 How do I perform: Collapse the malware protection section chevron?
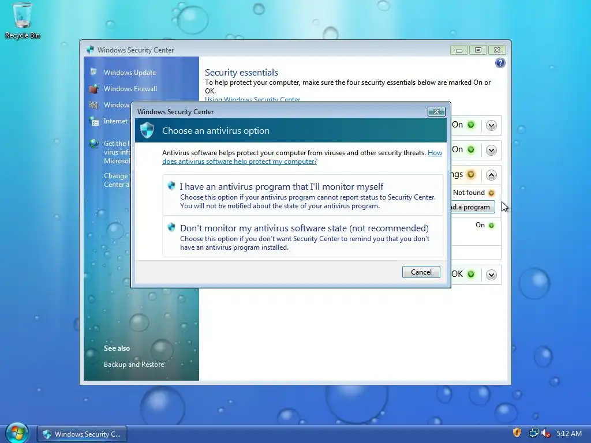tap(491, 175)
